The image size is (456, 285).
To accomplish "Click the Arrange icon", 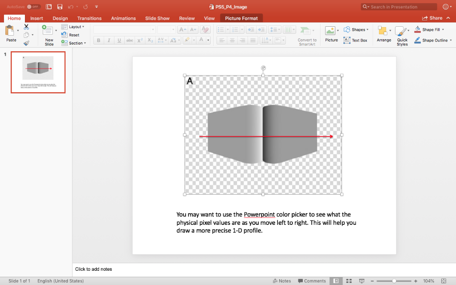I will point(383,32).
